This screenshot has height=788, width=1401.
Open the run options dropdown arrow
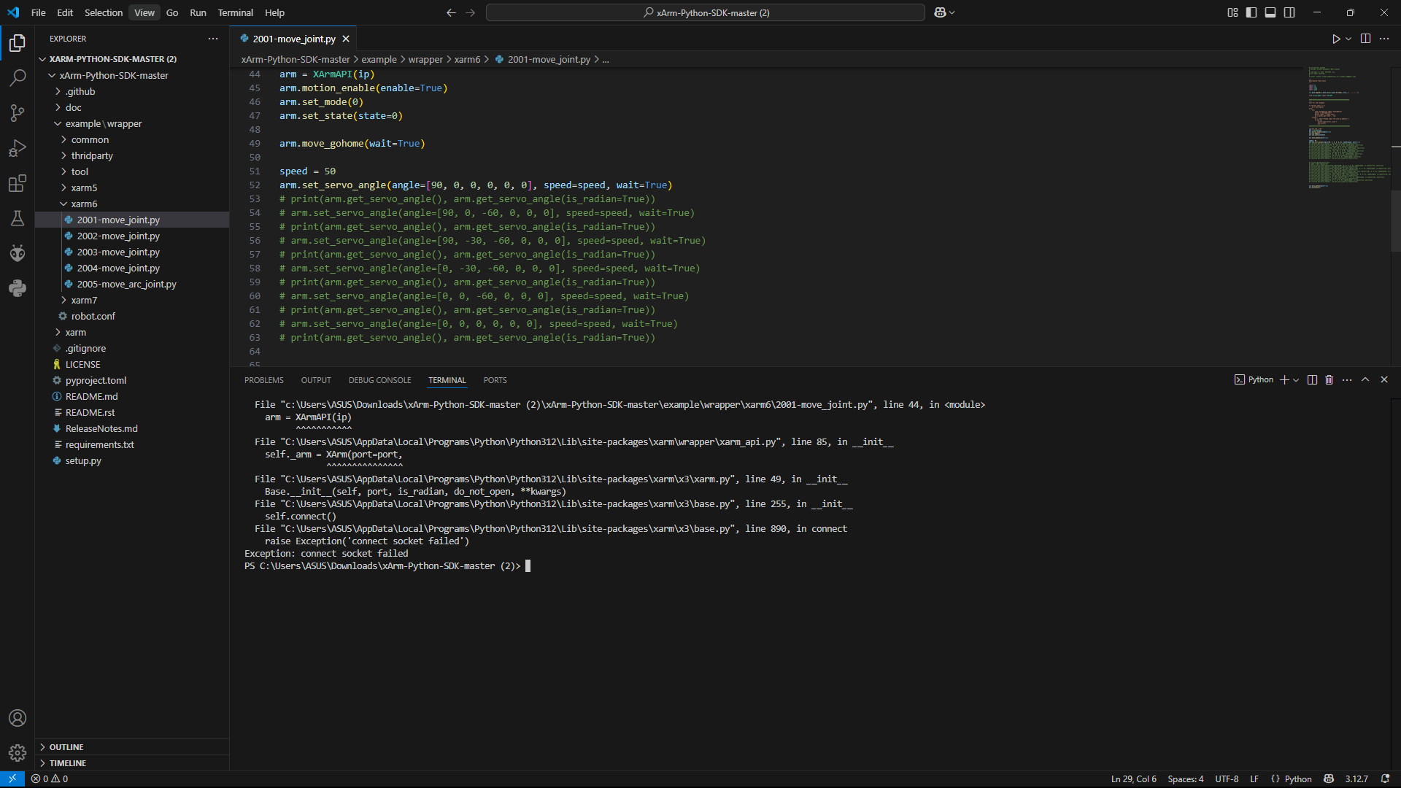(1348, 39)
